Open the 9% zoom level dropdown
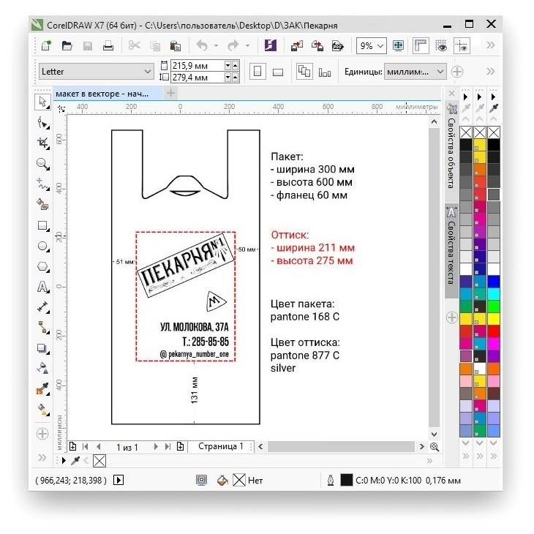This screenshot has width=534, height=534. (382, 45)
